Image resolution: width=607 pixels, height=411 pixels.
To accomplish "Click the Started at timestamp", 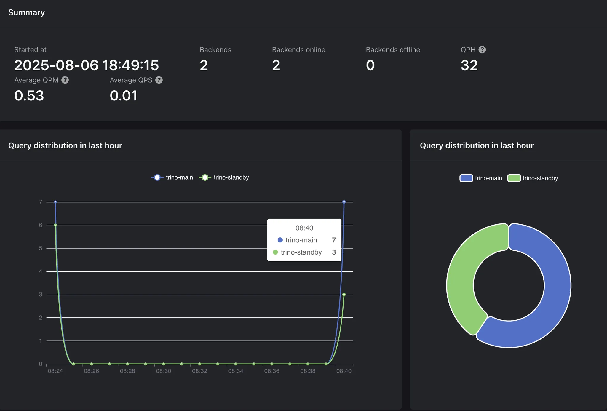I will click(87, 65).
